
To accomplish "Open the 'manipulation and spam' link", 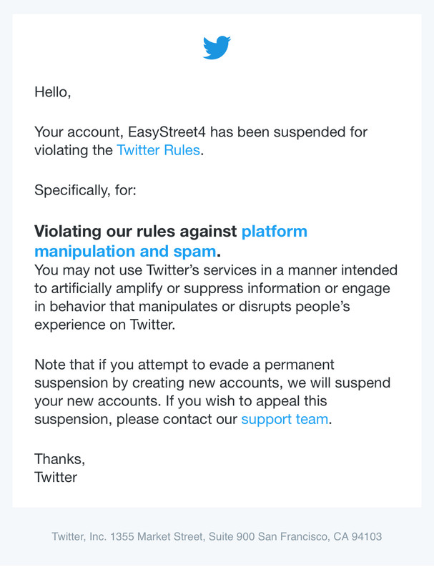I will 125,251.
